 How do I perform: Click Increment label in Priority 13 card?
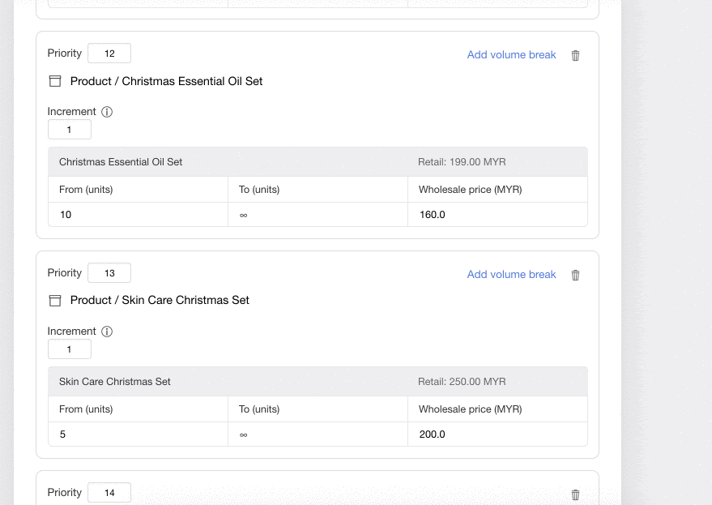pos(72,332)
